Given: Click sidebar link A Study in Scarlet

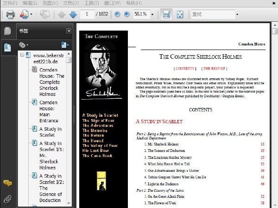Looking at the screenshot, I should pos(100,115).
